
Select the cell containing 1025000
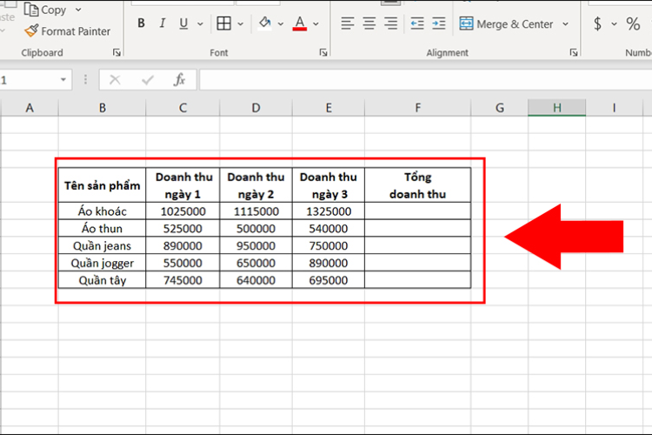[183, 211]
